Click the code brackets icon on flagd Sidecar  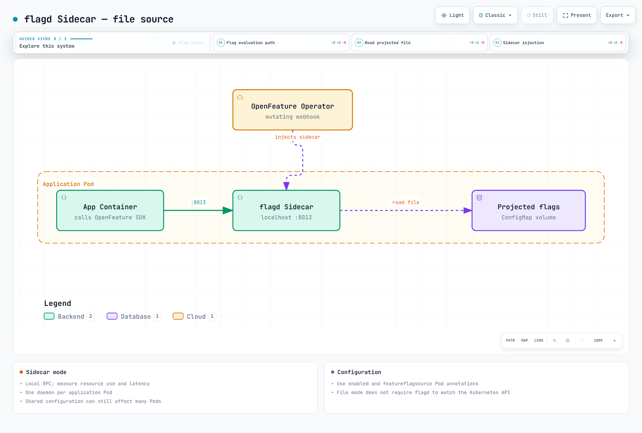click(x=240, y=198)
